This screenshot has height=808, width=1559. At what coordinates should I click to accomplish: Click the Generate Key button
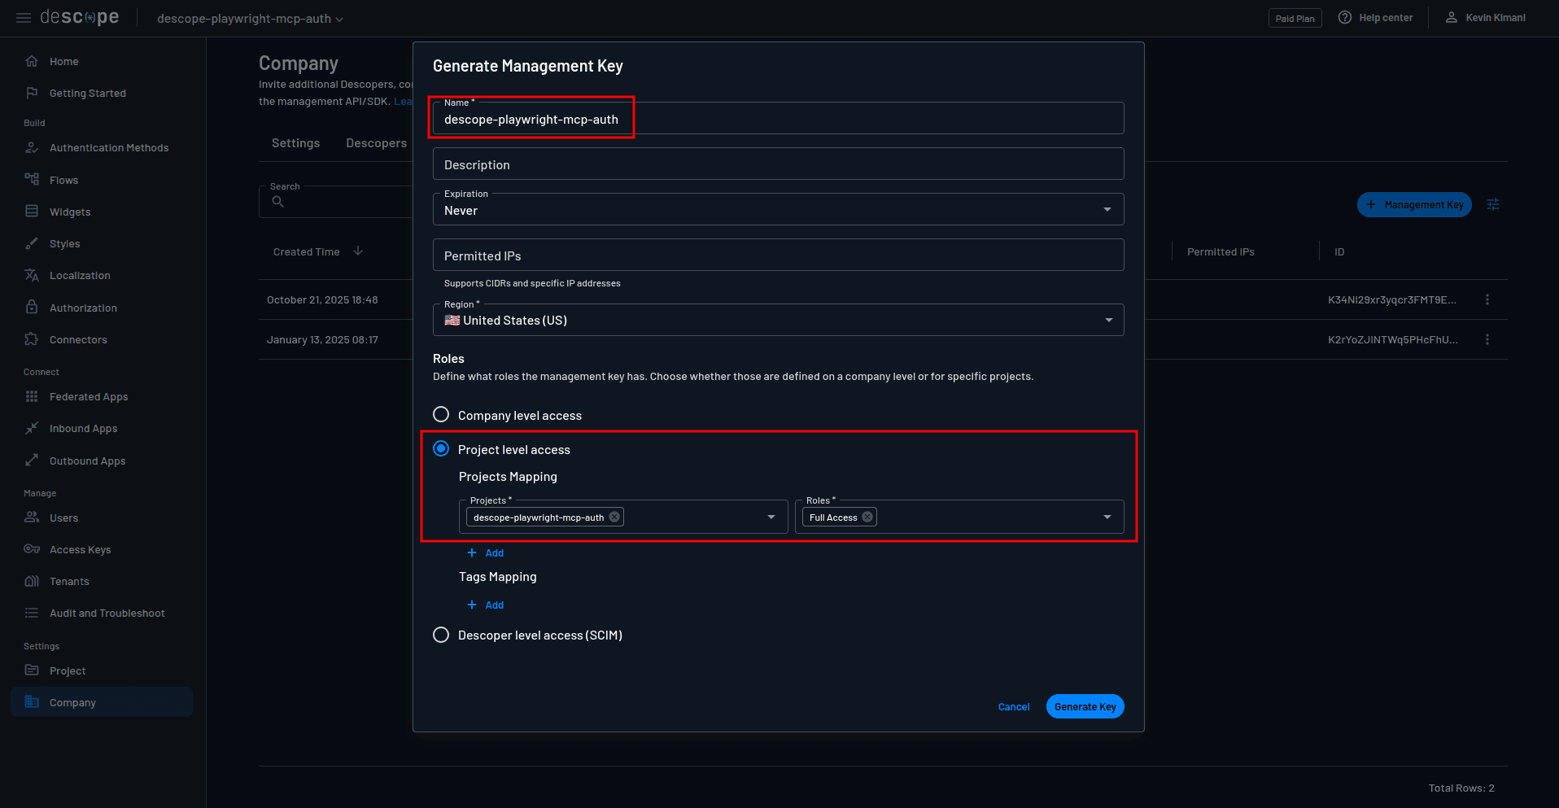(x=1085, y=706)
